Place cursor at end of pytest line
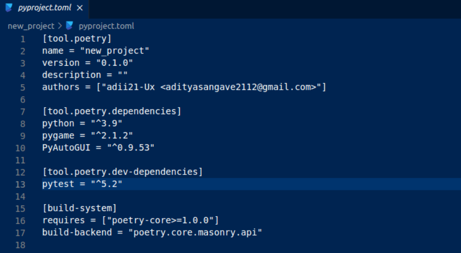461x253 pixels. pos(123,184)
